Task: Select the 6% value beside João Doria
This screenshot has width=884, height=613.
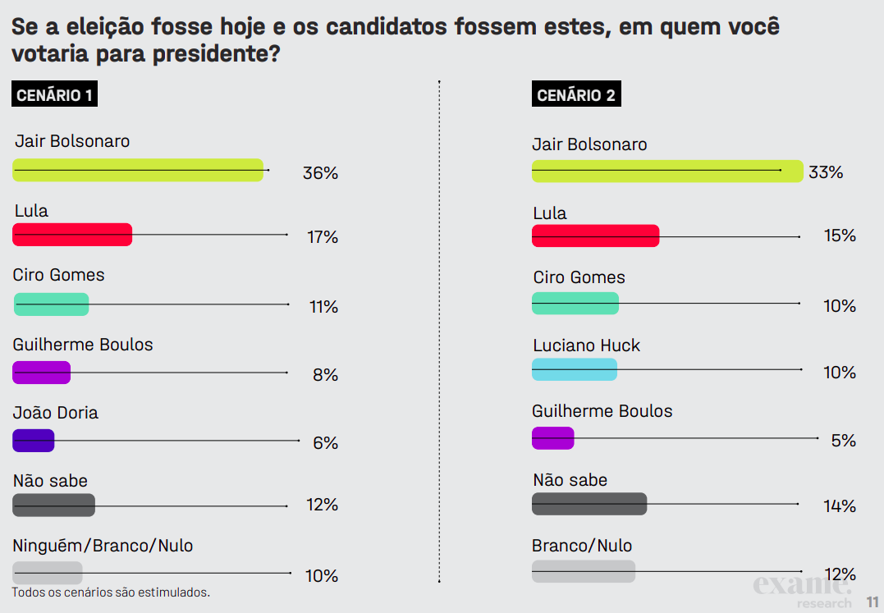Action: click(x=325, y=443)
